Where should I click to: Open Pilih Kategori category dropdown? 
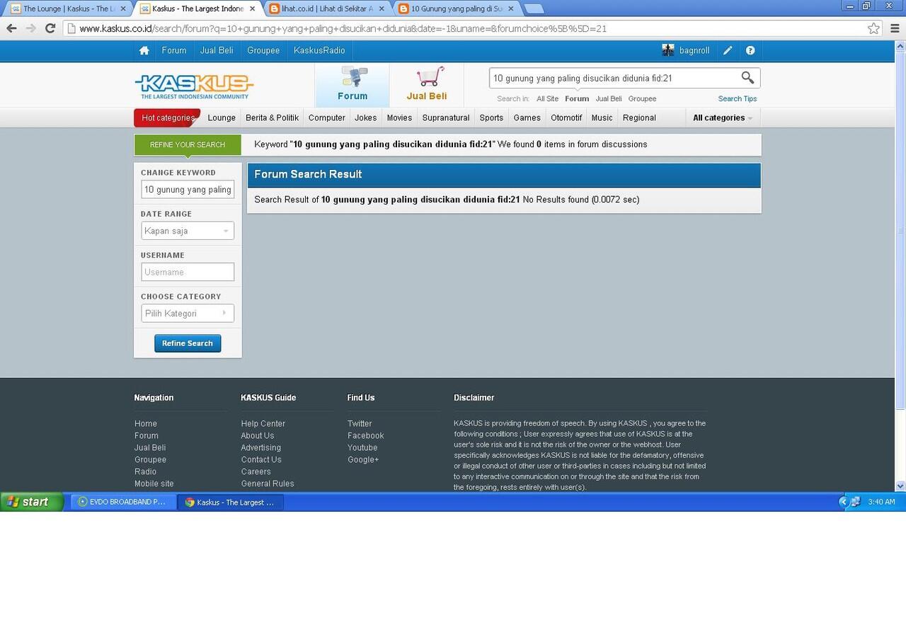tap(188, 314)
